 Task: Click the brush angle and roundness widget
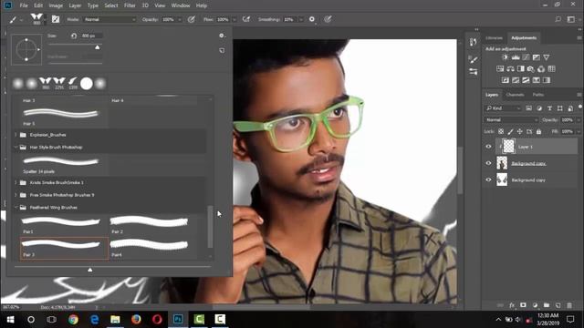26,49
